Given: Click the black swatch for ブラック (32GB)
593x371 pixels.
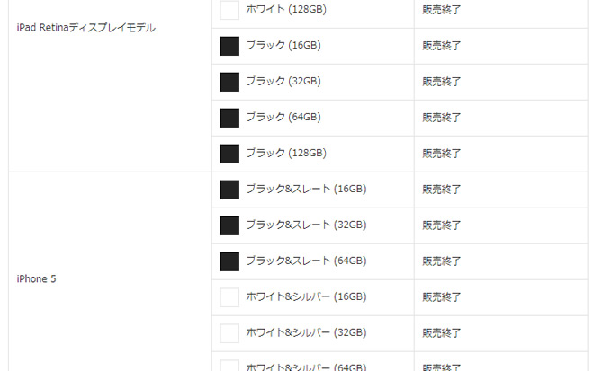Looking at the screenshot, I should (229, 82).
